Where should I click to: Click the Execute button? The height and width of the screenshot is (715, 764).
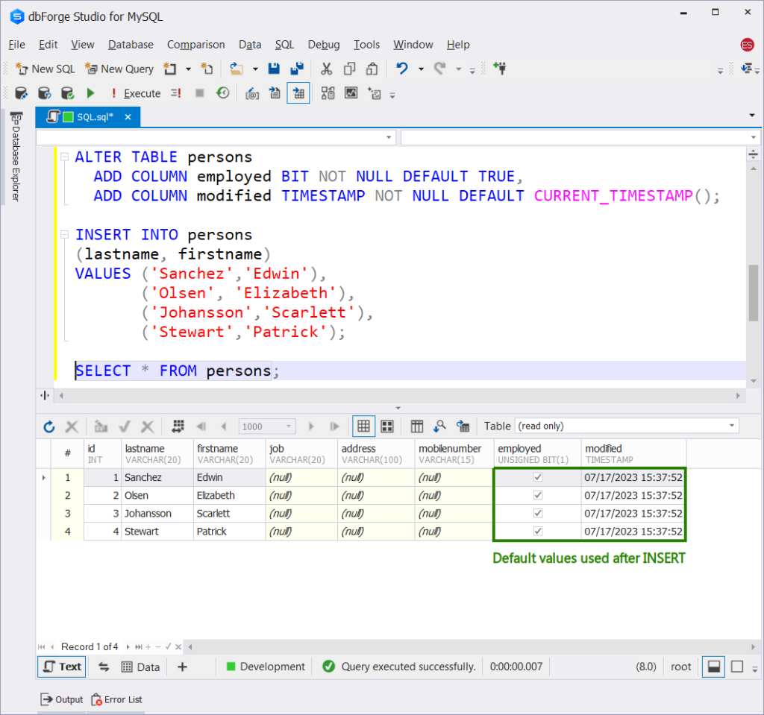coord(136,93)
